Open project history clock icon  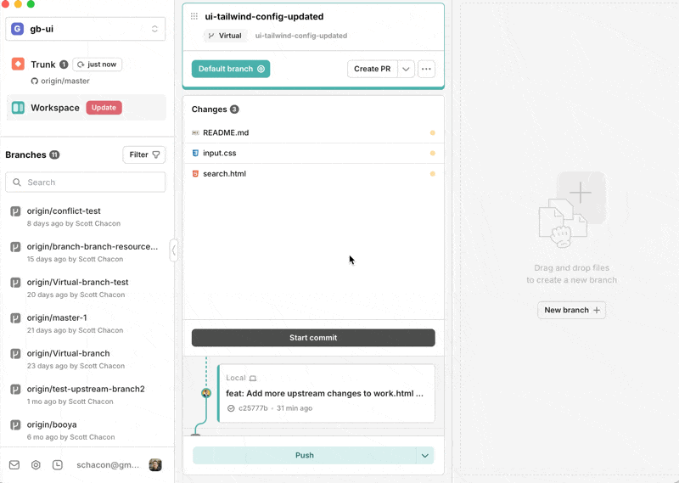pyautogui.click(x=58, y=465)
